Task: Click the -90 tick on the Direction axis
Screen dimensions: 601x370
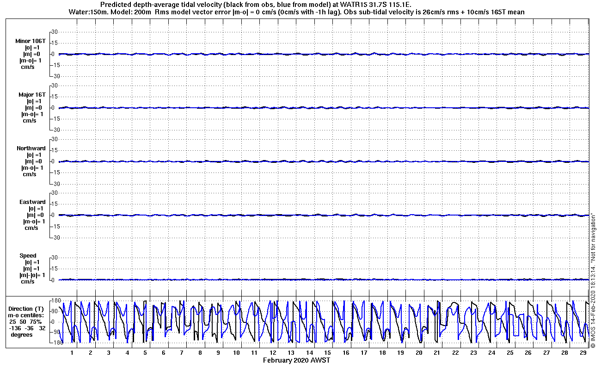Action: [56, 332]
